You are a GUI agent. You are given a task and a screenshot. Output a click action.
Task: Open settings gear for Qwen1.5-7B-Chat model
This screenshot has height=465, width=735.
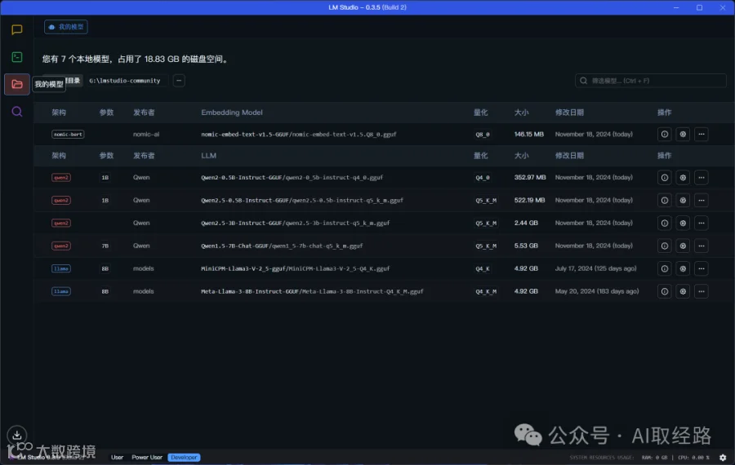(x=683, y=246)
